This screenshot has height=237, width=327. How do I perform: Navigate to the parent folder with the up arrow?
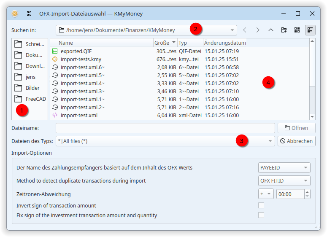click(271, 30)
